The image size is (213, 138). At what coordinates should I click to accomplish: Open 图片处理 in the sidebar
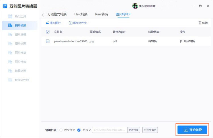coord(17,44)
